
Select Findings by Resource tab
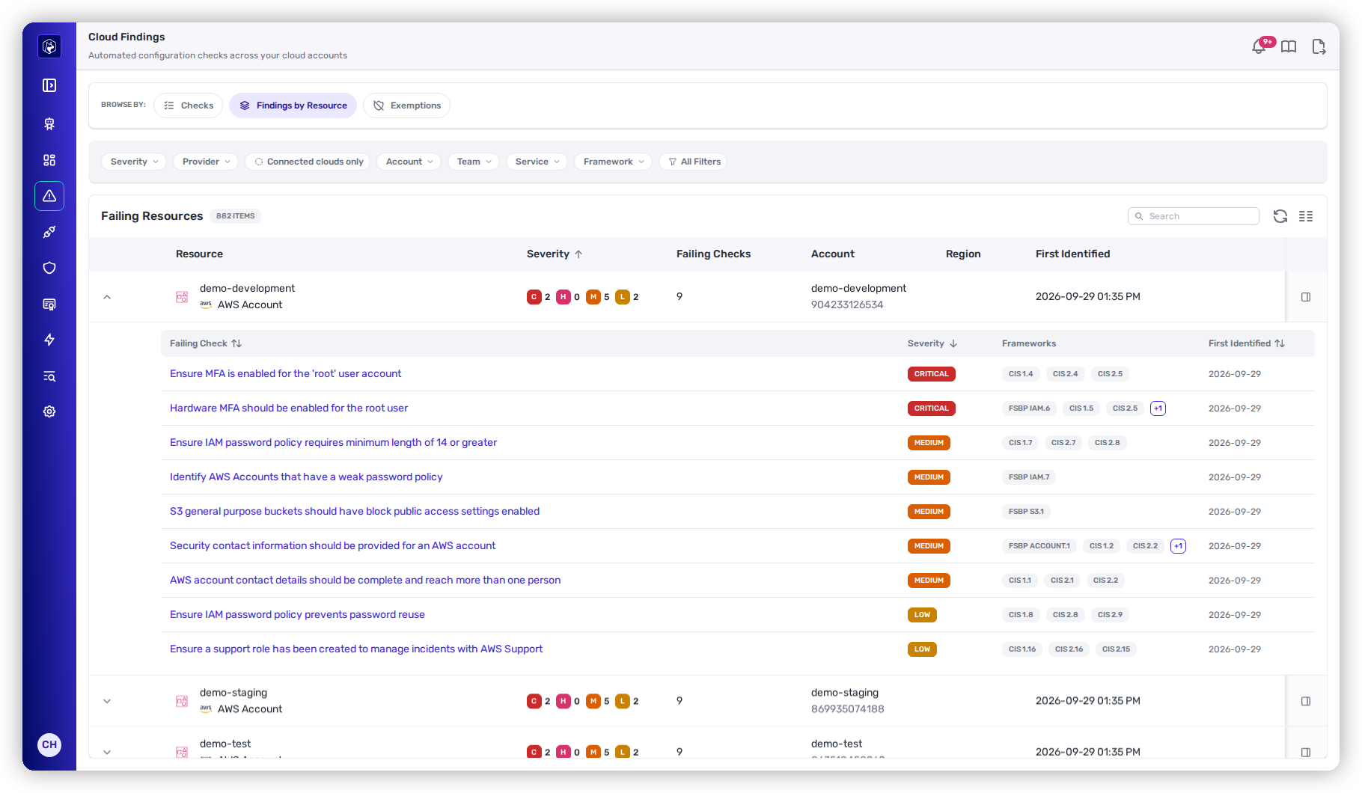293,105
